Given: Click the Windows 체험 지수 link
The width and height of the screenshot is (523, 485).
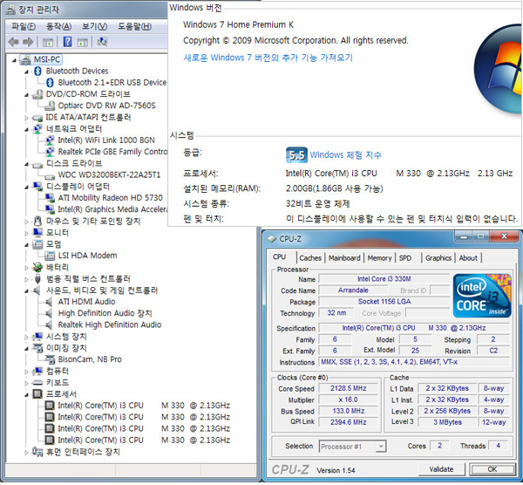Looking at the screenshot, I should [345, 155].
